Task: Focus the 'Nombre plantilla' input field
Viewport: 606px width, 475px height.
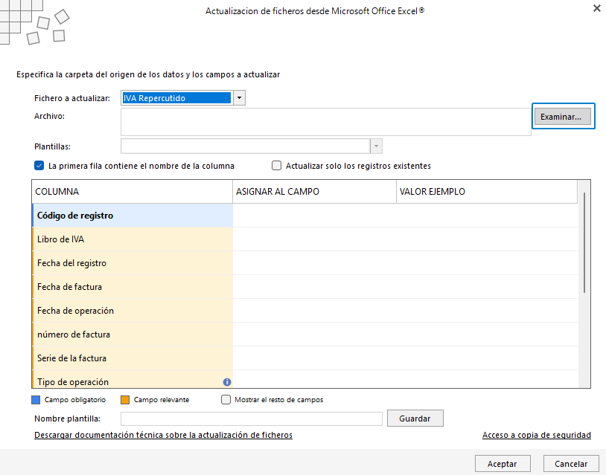Action: click(x=251, y=419)
